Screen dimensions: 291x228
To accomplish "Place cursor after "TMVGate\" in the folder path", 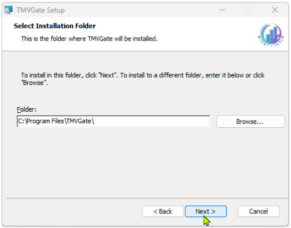I will coord(95,121).
